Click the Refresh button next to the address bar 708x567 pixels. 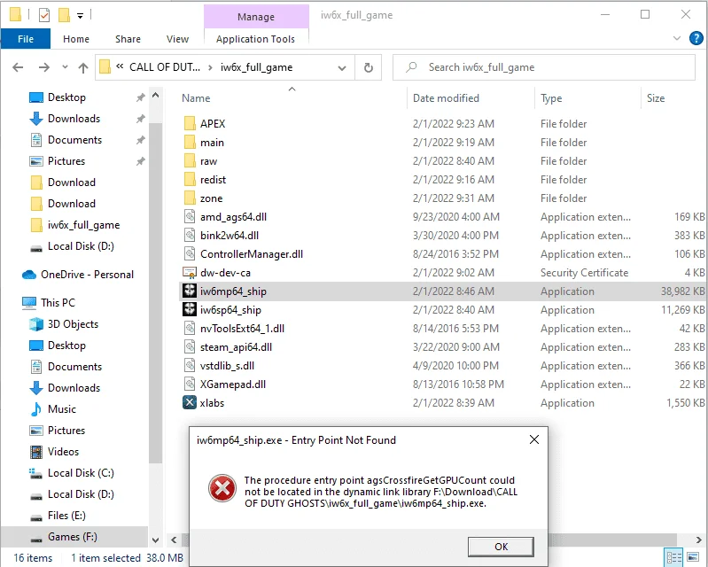click(x=369, y=67)
